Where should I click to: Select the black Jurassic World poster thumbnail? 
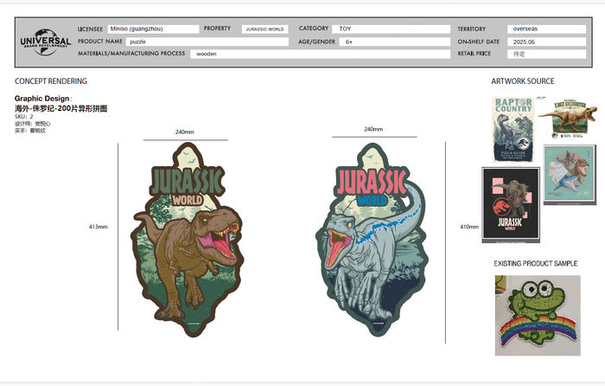coord(511,205)
